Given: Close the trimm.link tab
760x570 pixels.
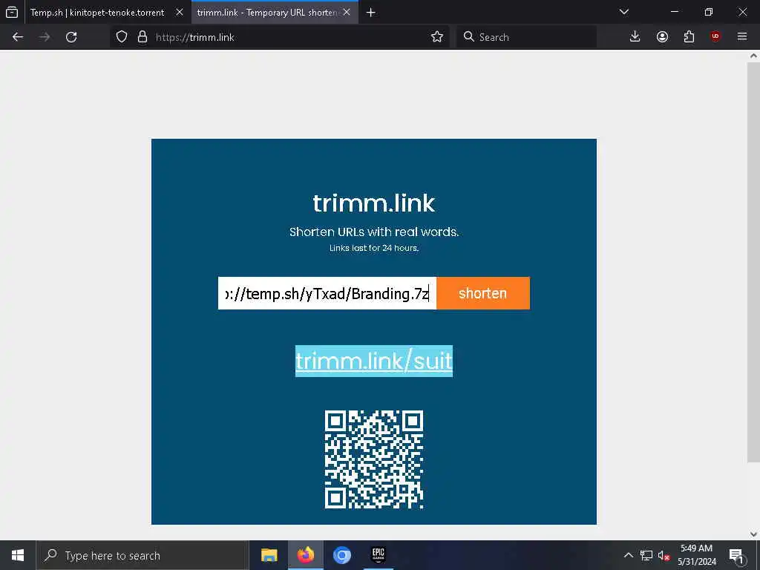Looking at the screenshot, I should coord(347,12).
